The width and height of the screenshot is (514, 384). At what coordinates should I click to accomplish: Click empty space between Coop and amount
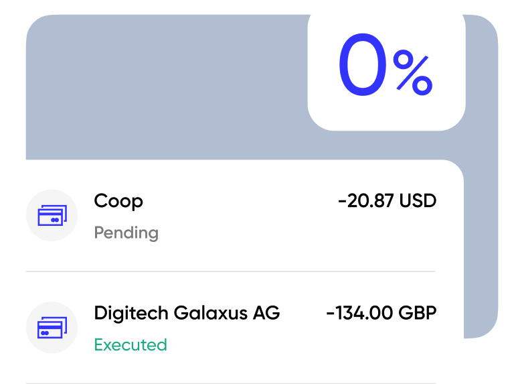pyautogui.click(x=241, y=200)
